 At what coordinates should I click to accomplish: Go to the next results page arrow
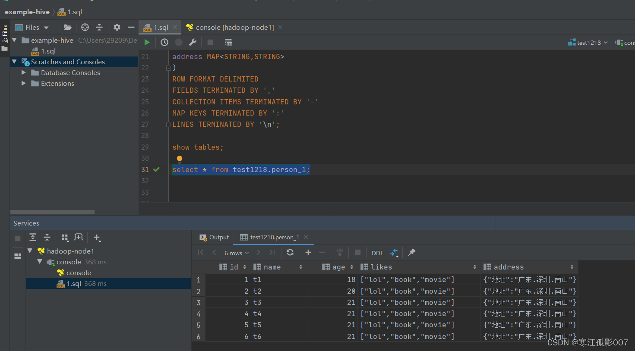tap(259, 253)
